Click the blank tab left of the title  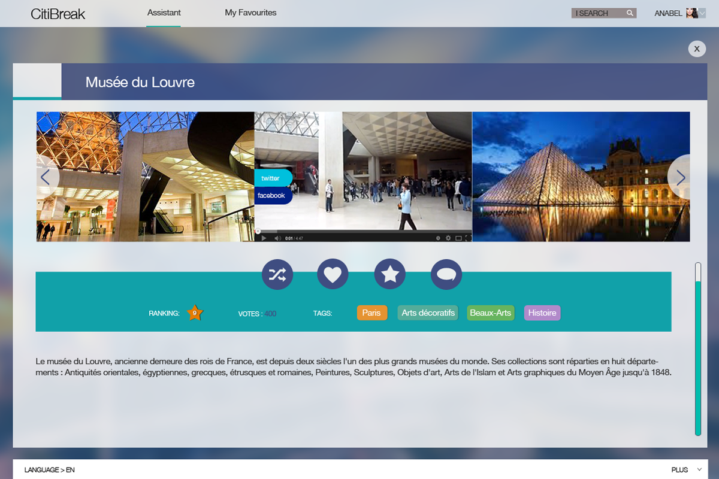(37, 81)
